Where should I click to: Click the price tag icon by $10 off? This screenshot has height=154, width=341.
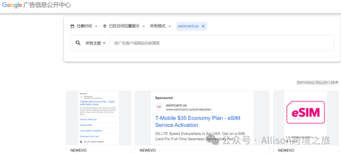pos(81,142)
